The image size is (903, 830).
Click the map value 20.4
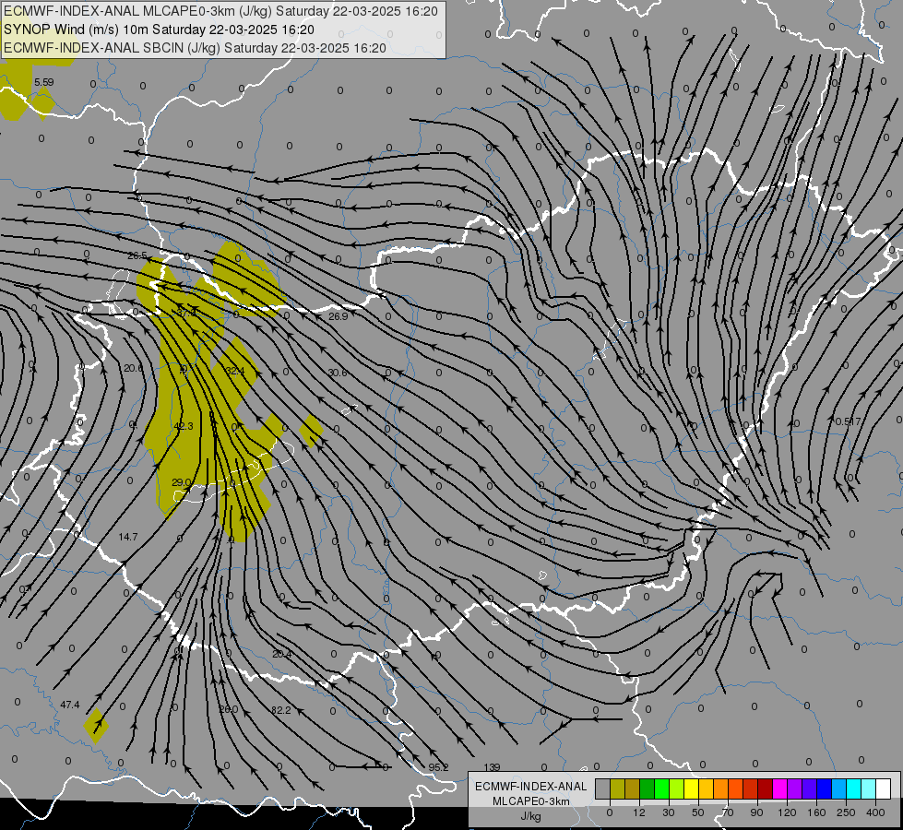tap(281, 654)
